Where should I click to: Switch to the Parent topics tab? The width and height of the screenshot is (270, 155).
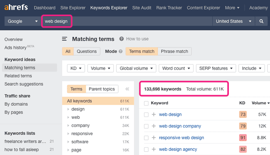(102, 89)
